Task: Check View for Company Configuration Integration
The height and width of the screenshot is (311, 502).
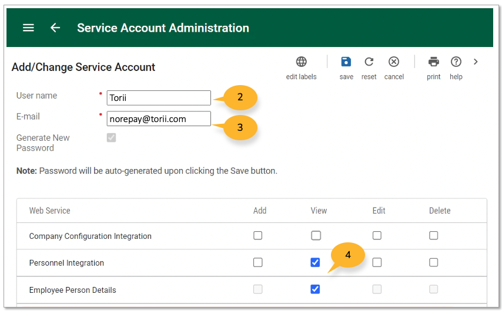Action: click(x=316, y=235)
